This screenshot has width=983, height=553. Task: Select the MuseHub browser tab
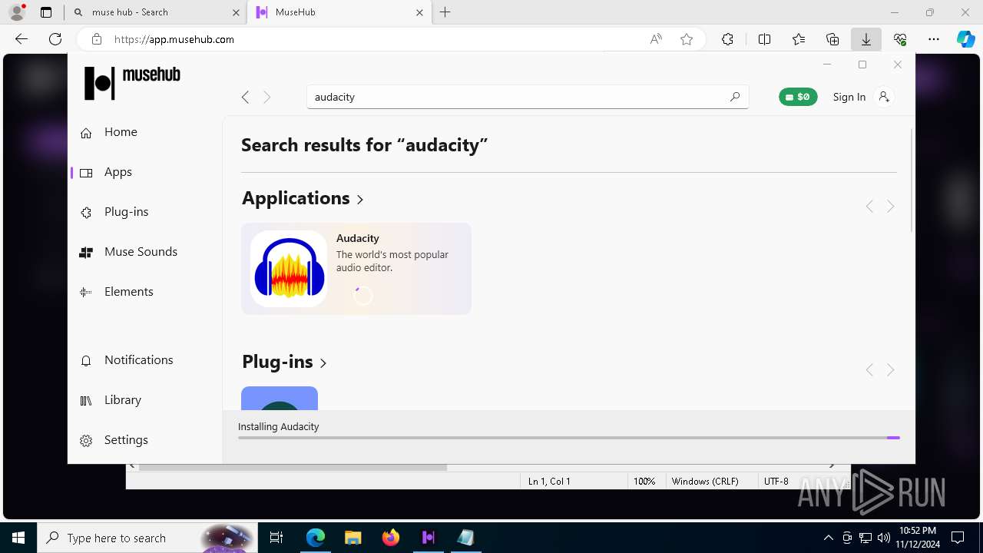pyautogui.click(x=338, y=12)
